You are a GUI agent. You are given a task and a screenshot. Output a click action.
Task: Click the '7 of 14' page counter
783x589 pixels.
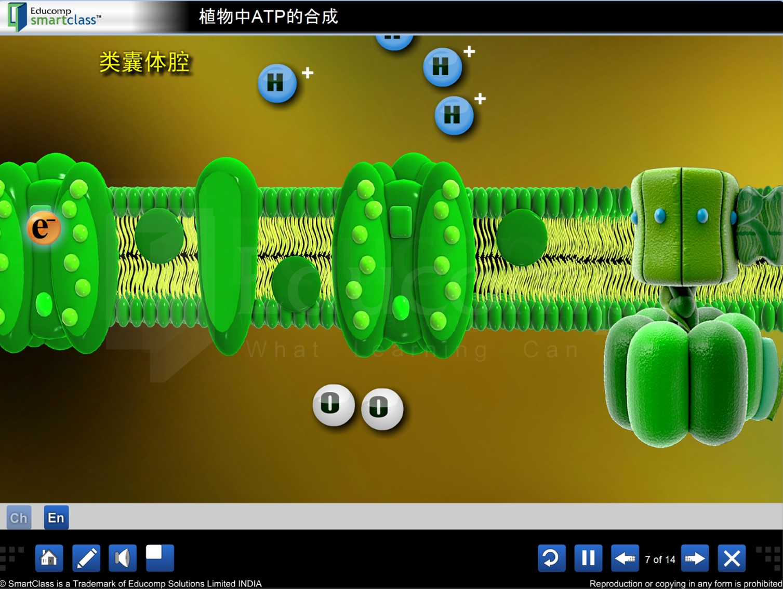click(660, 559)
